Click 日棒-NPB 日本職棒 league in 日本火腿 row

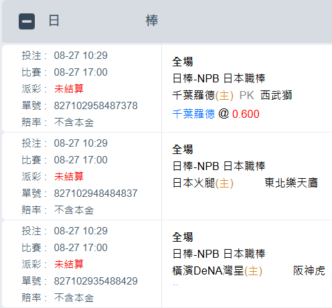(219, 166)
